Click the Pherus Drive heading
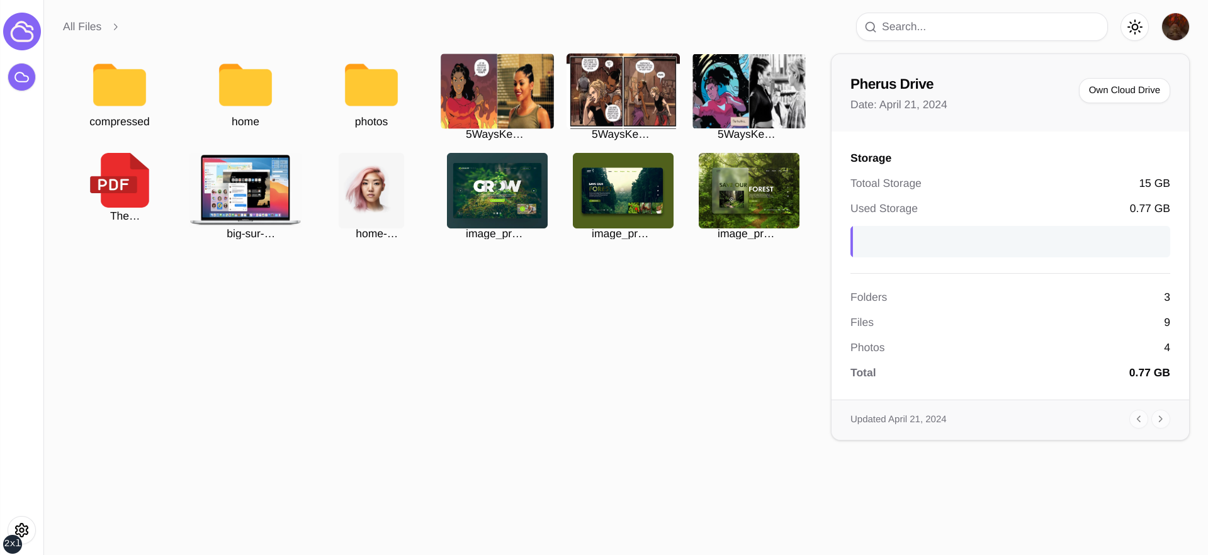Screen dimensions: 1208x555 pos(892,84)
